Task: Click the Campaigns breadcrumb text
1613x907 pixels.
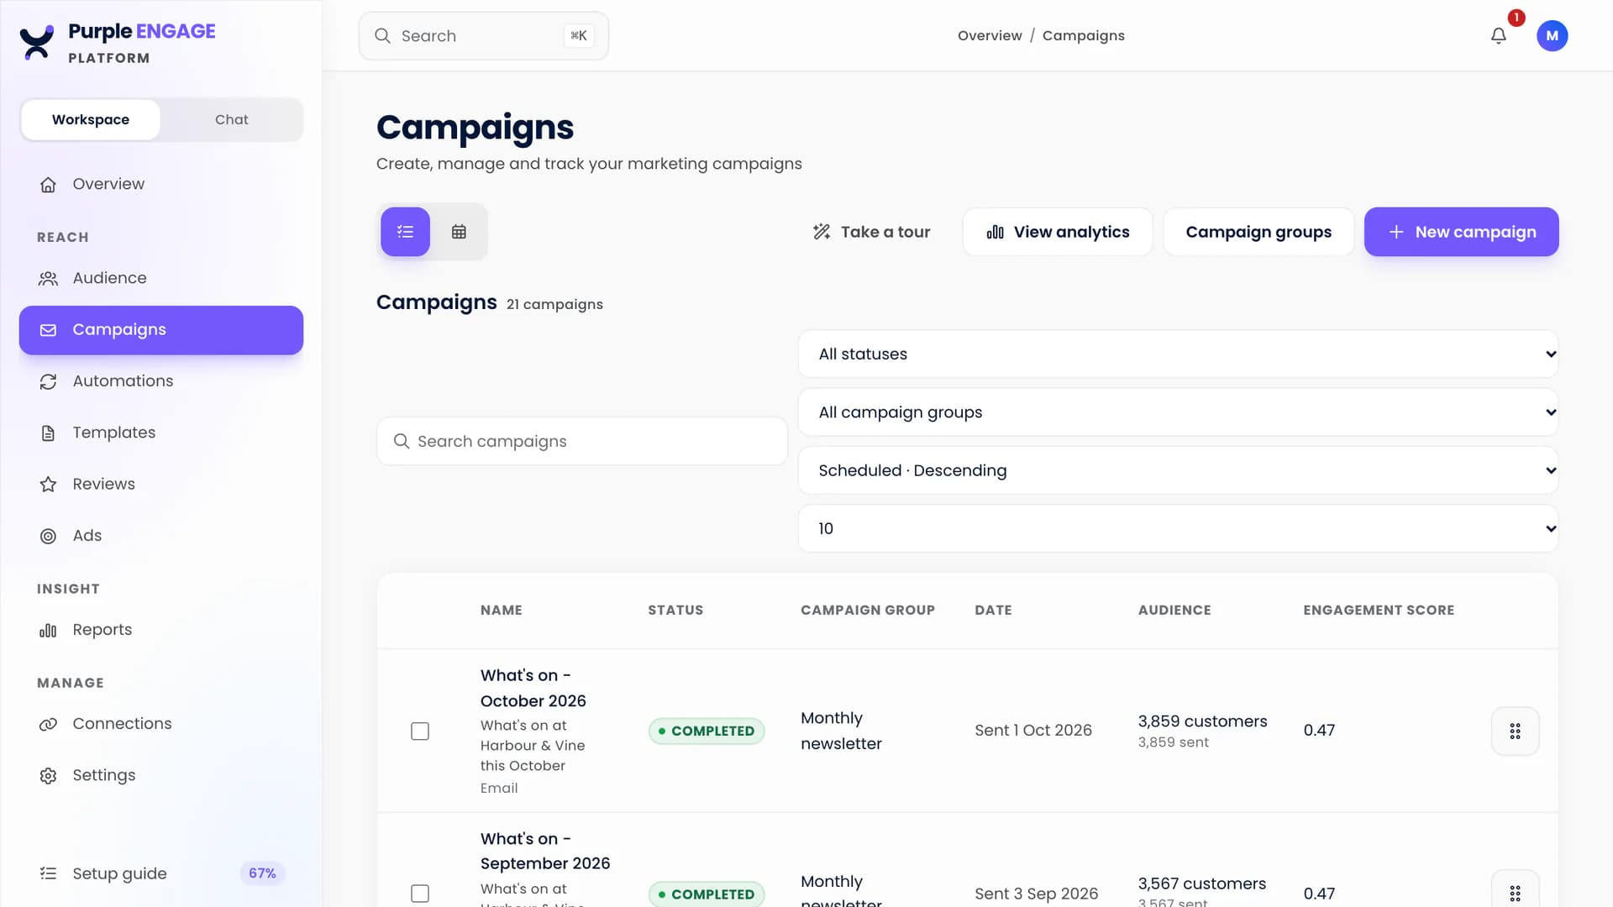Action: tap(1083, 35)
